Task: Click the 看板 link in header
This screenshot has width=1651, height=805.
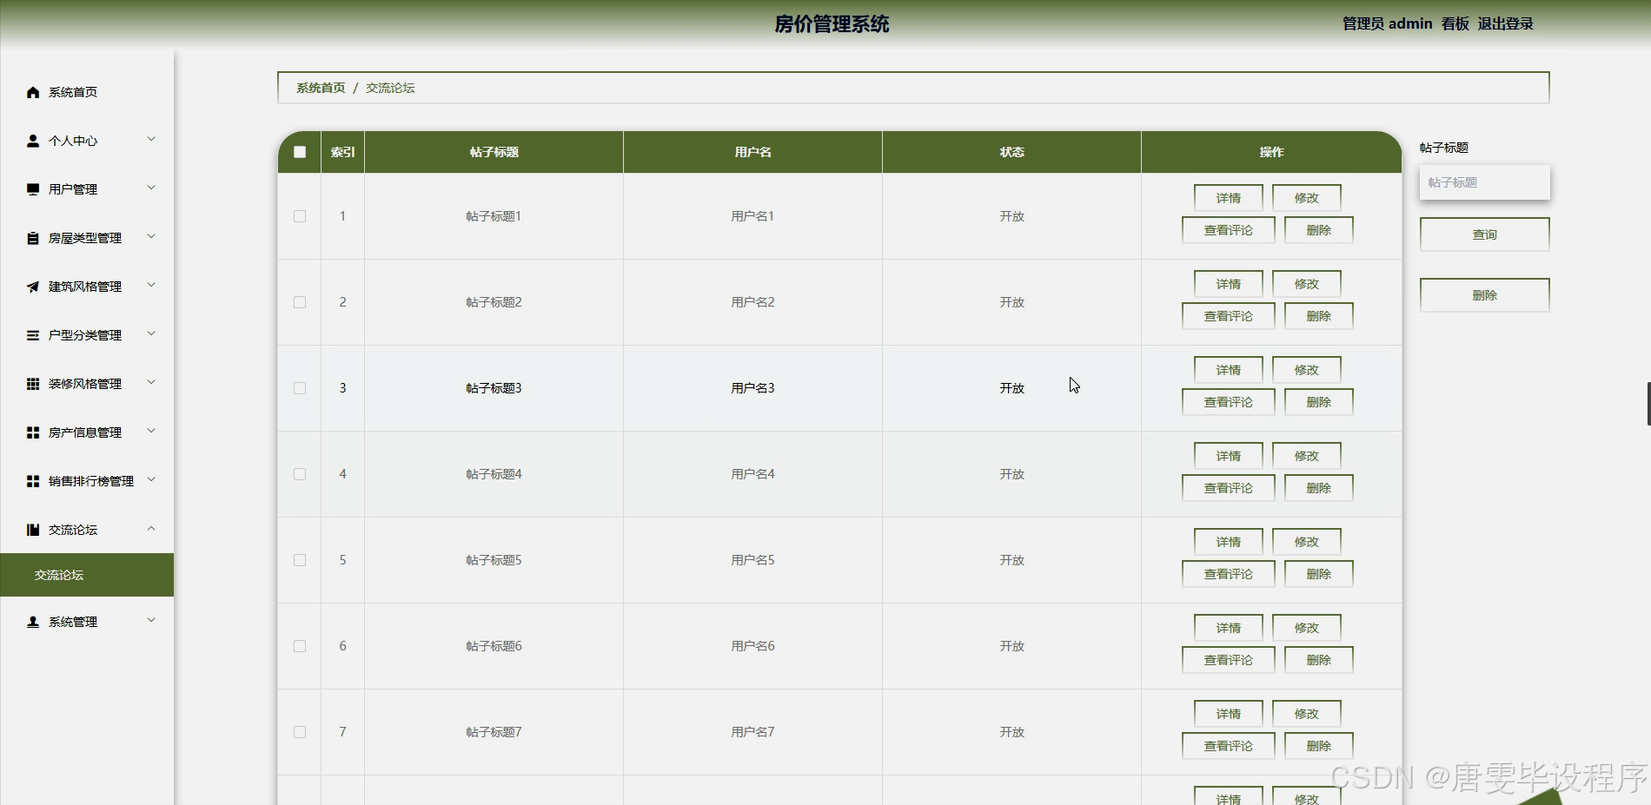Action: 1455,24
